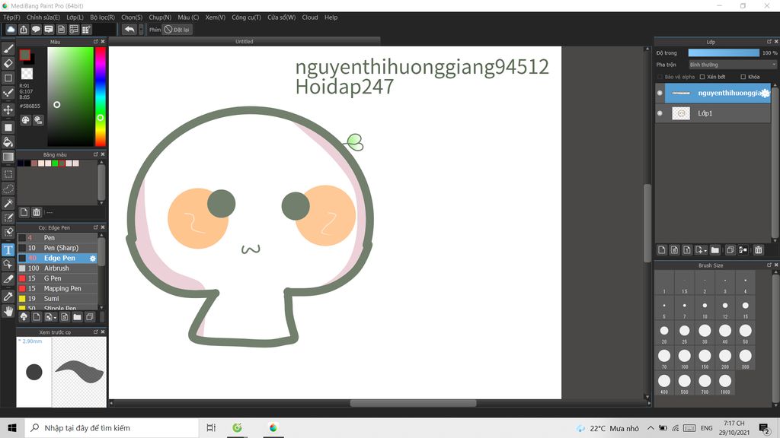Select the Eyedropper tool

coord(8,297)
